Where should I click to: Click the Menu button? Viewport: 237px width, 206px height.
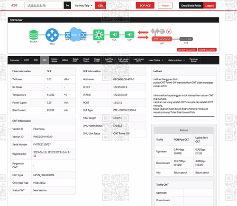(165, 6)
